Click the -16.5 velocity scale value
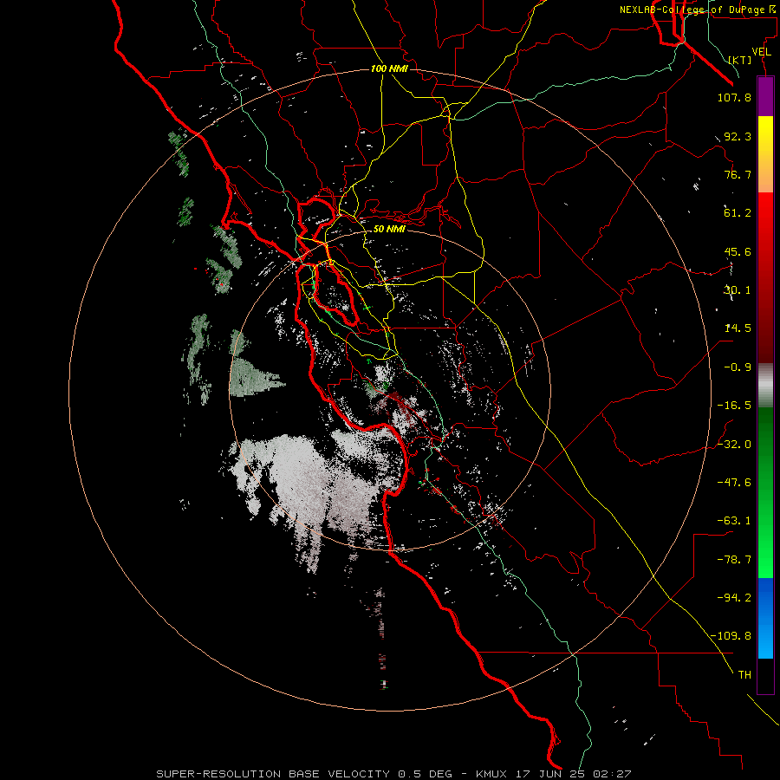The image size is (780, 780). [734, 406]
